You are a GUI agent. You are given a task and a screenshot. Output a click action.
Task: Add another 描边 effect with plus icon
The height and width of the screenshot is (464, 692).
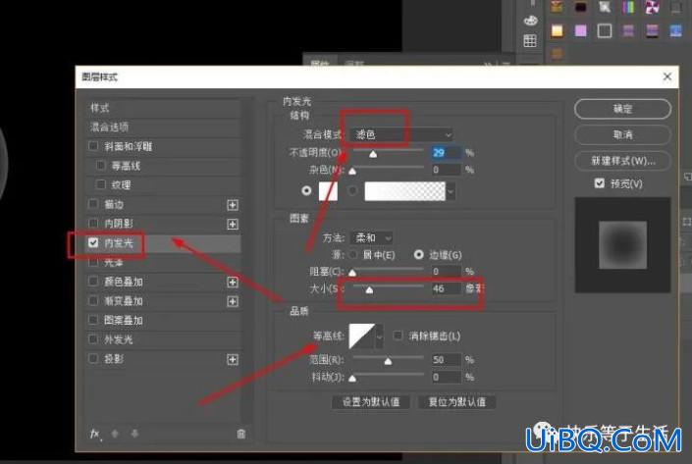click(233, 205)
